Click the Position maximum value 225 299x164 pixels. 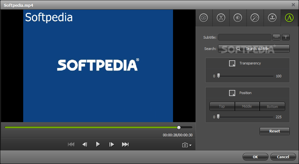pos(279,117)
